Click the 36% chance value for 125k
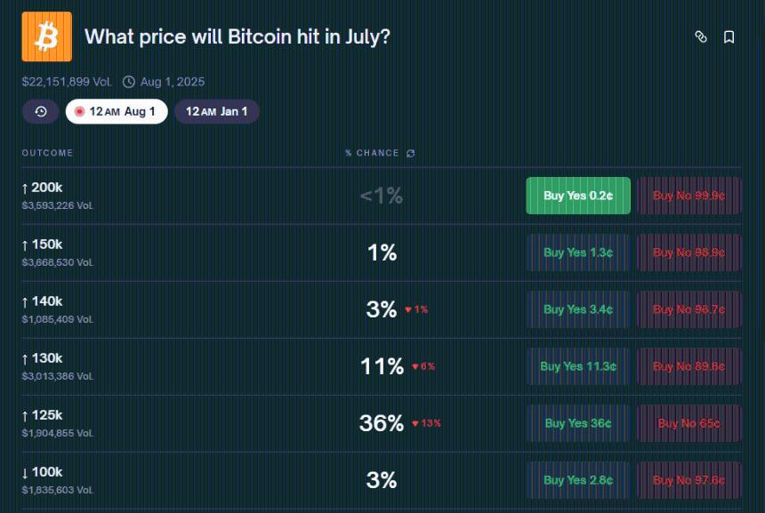Viewport: 765px width, 513px height. 381,423
